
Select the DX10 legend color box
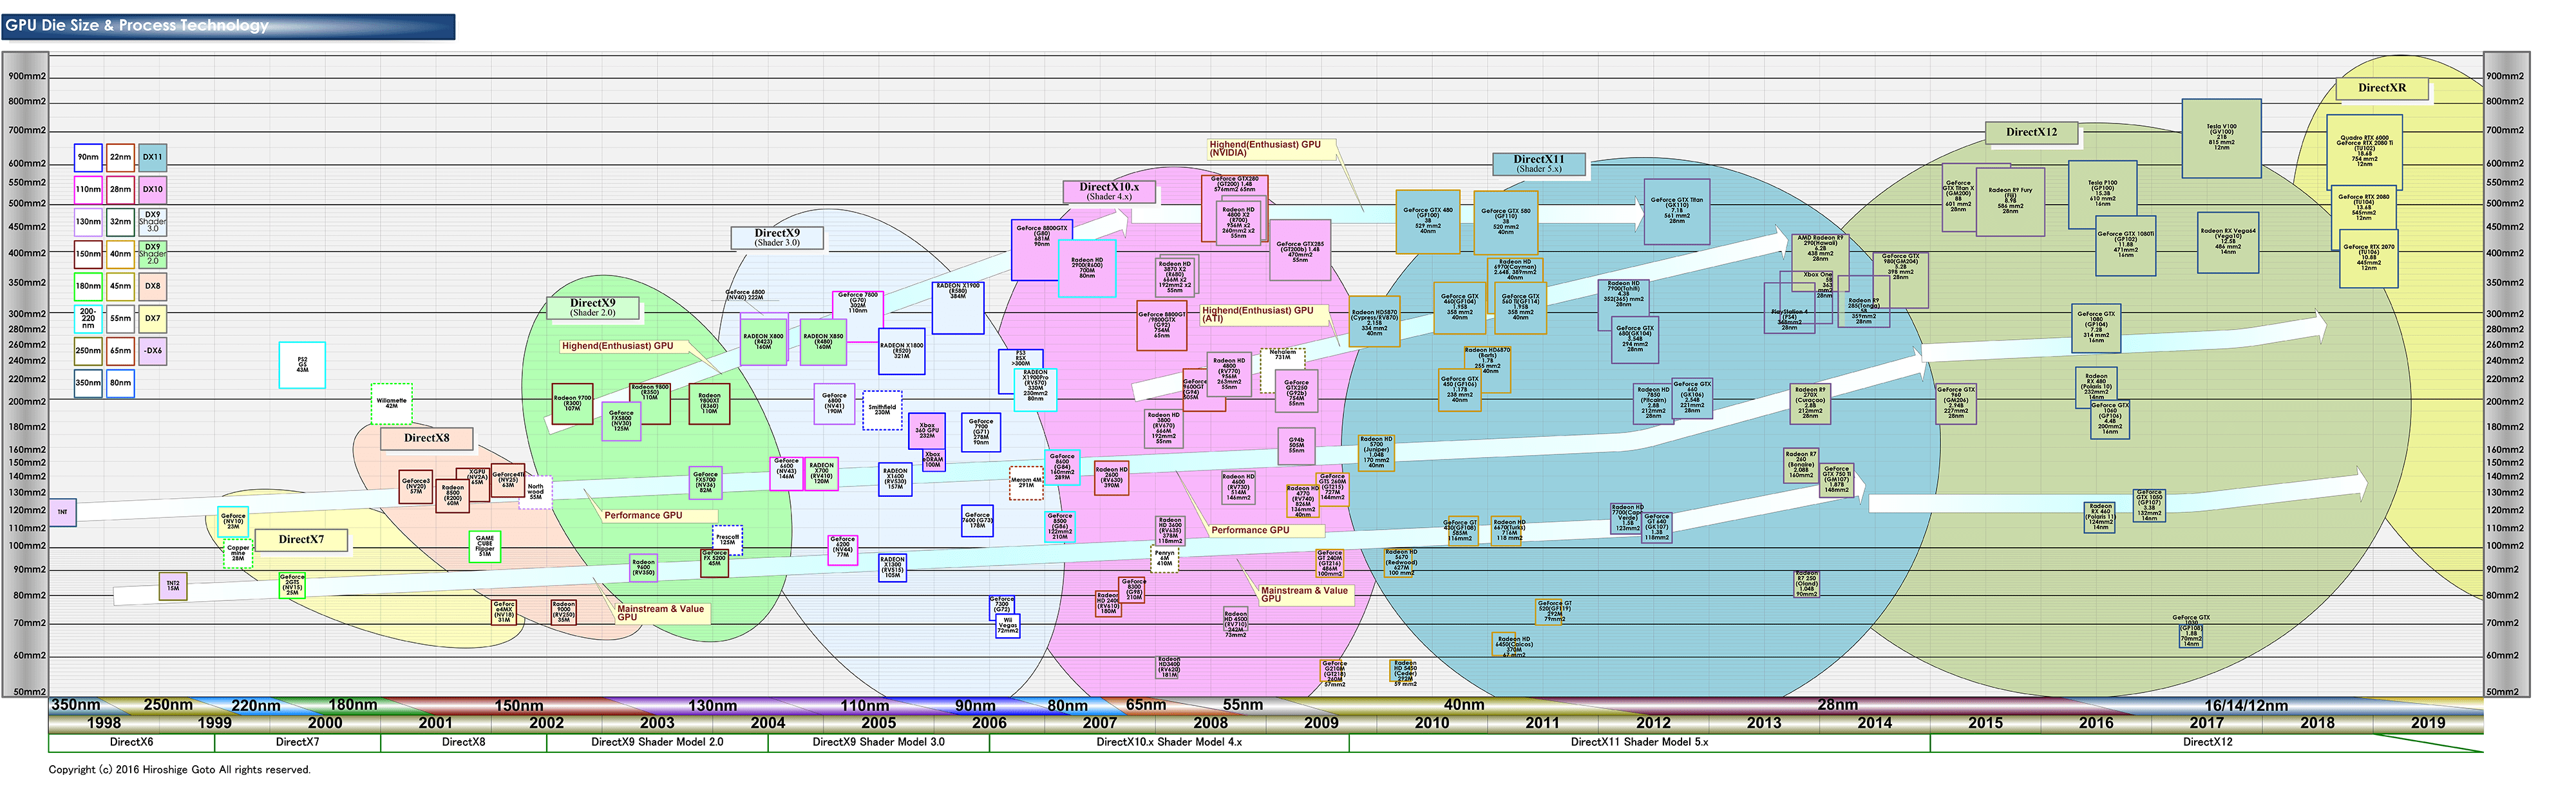click(152, 189)
